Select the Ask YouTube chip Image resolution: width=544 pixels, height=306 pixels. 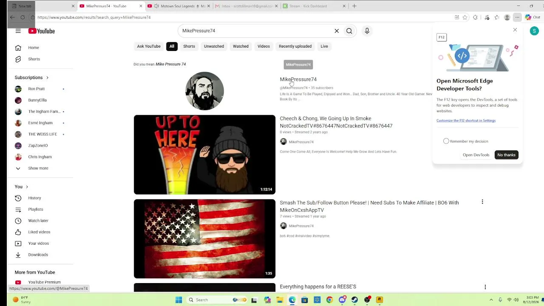149,46
